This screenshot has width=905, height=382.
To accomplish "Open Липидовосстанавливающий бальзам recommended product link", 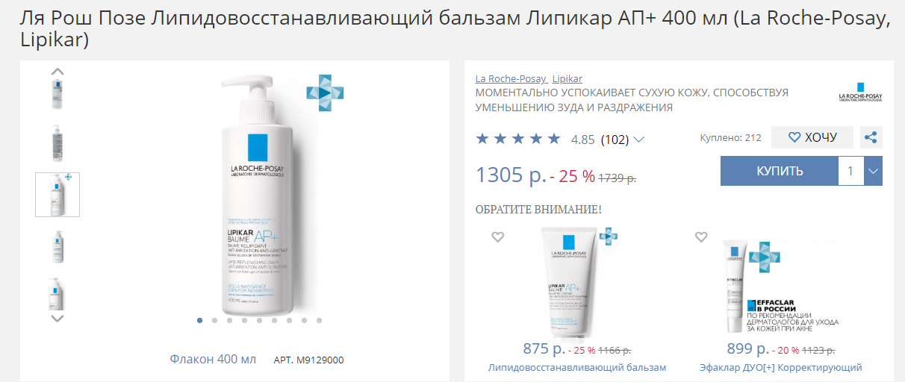I will 576,368.
